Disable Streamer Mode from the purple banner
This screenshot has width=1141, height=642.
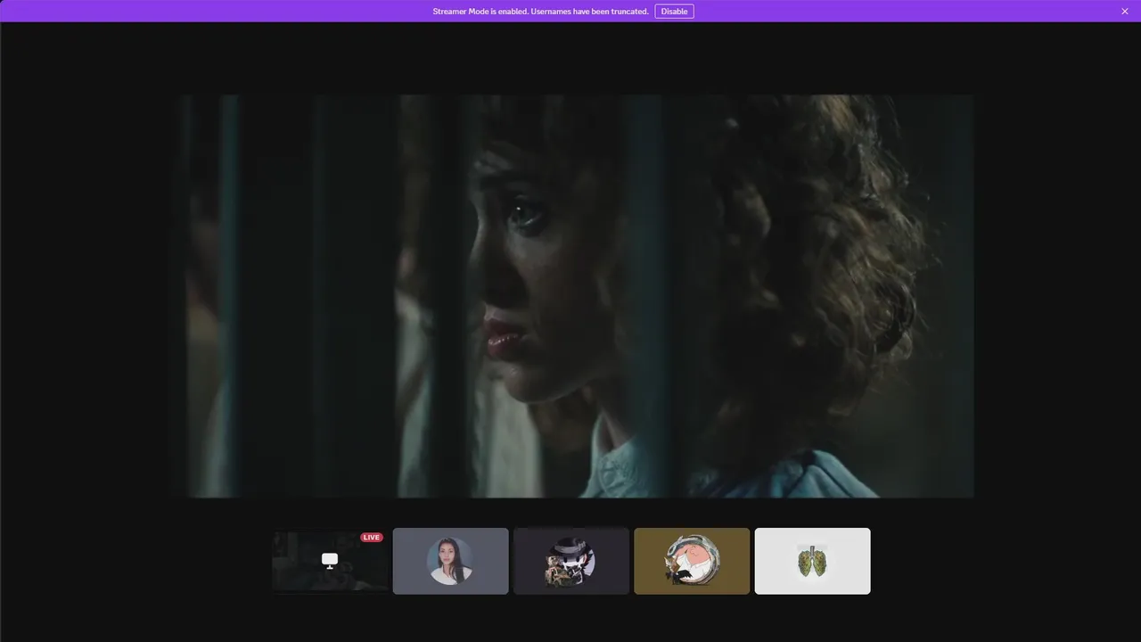coord(674,12)
